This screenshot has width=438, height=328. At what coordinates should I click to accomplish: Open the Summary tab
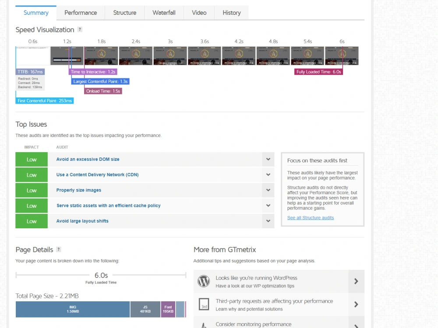pyautogui.click(x=36, y=13)
